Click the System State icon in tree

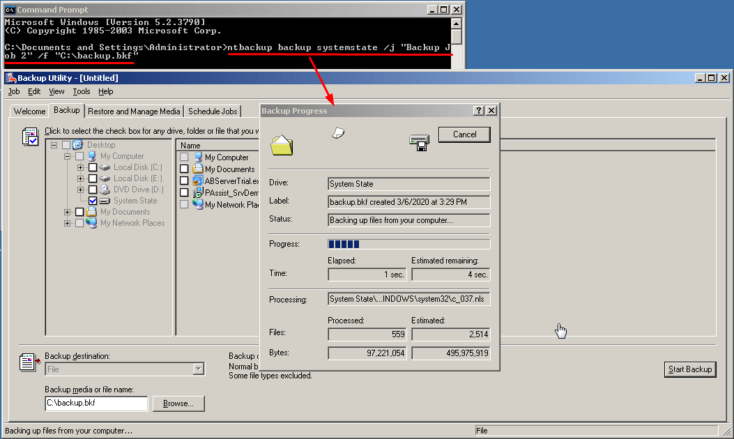click(105, 201)
